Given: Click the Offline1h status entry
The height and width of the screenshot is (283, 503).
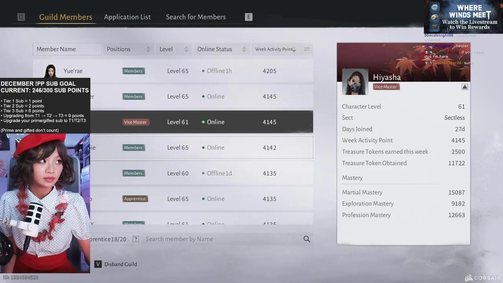Looking at the screenshot, I should [217, 71].
